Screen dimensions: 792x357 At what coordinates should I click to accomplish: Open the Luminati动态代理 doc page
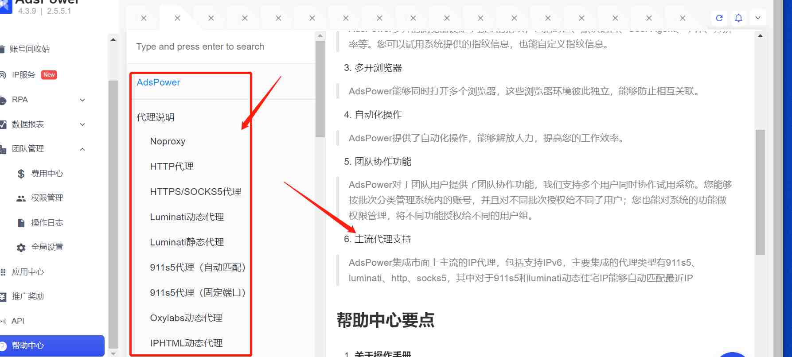(x=187, y=217)
